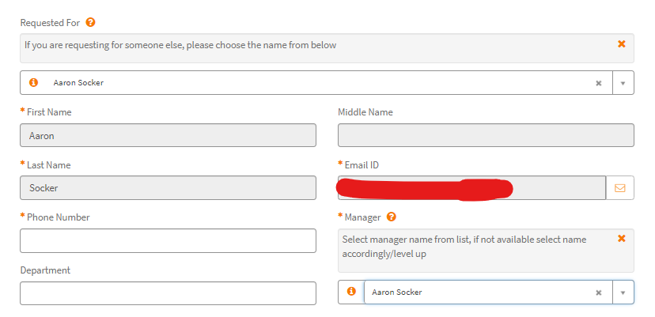Click the Manager label text
Image resolution: width=655 pixels, height=317 pixels.
[362, 217]
